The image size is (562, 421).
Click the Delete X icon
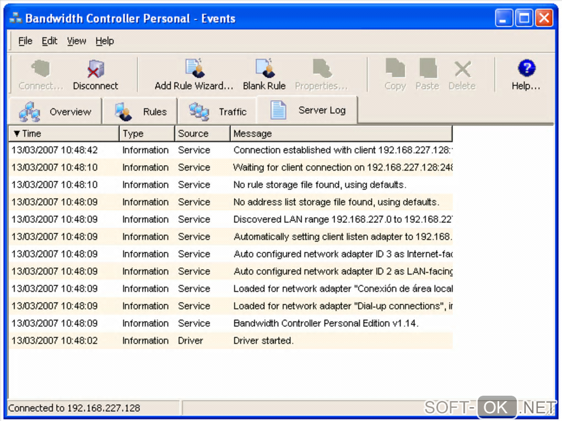click(462, 69)
